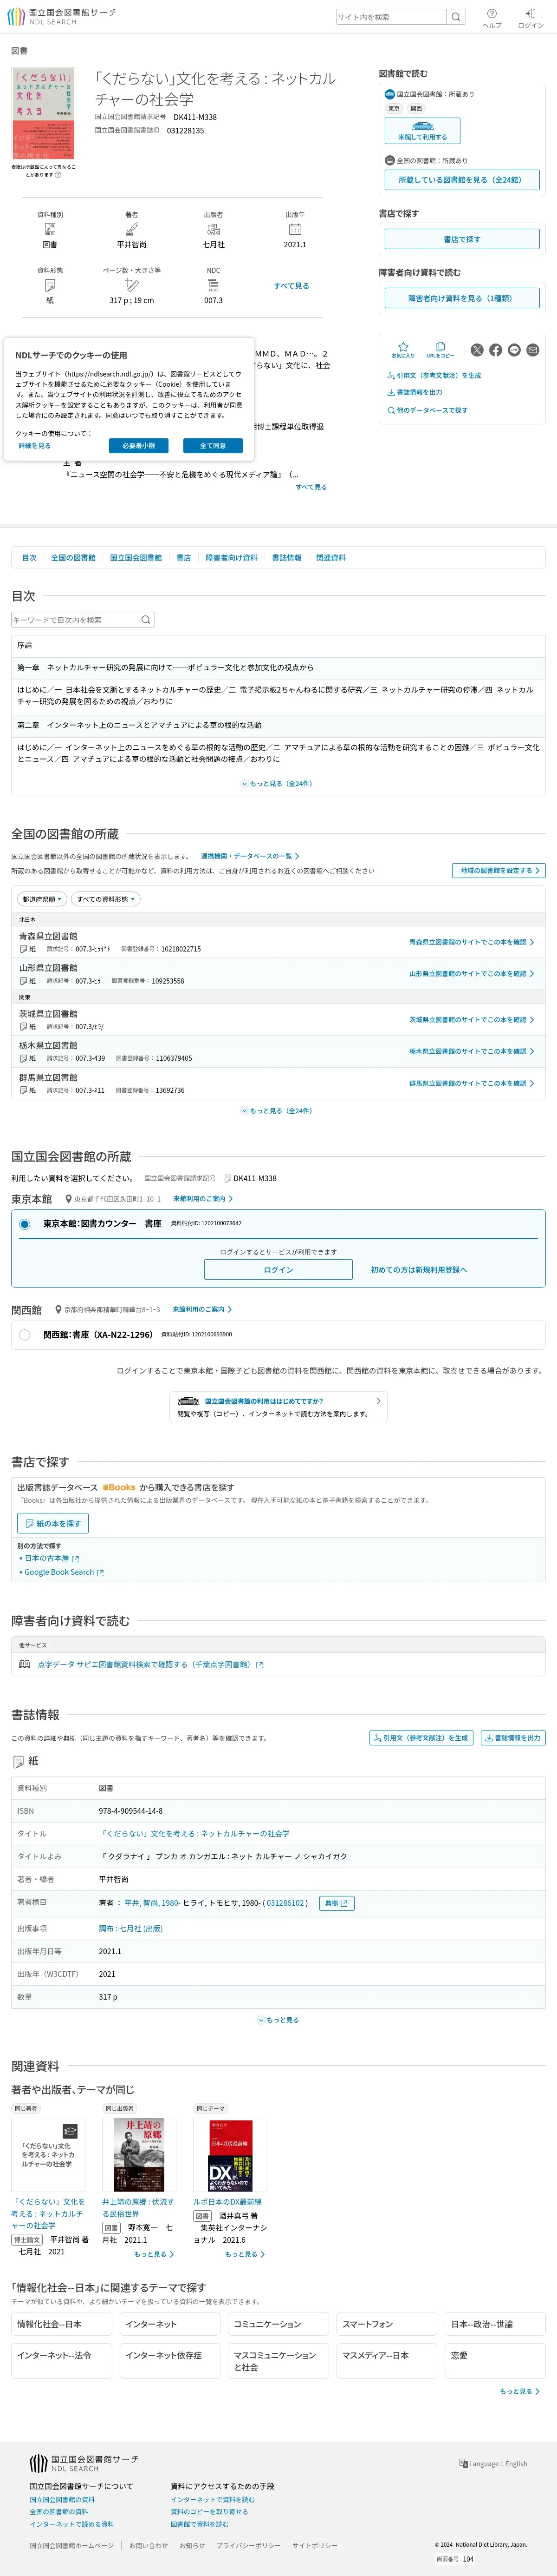Screen dimensions: 557x2576
Task: Open the すべての資料形態 dropdown
Action: point(106,899)
